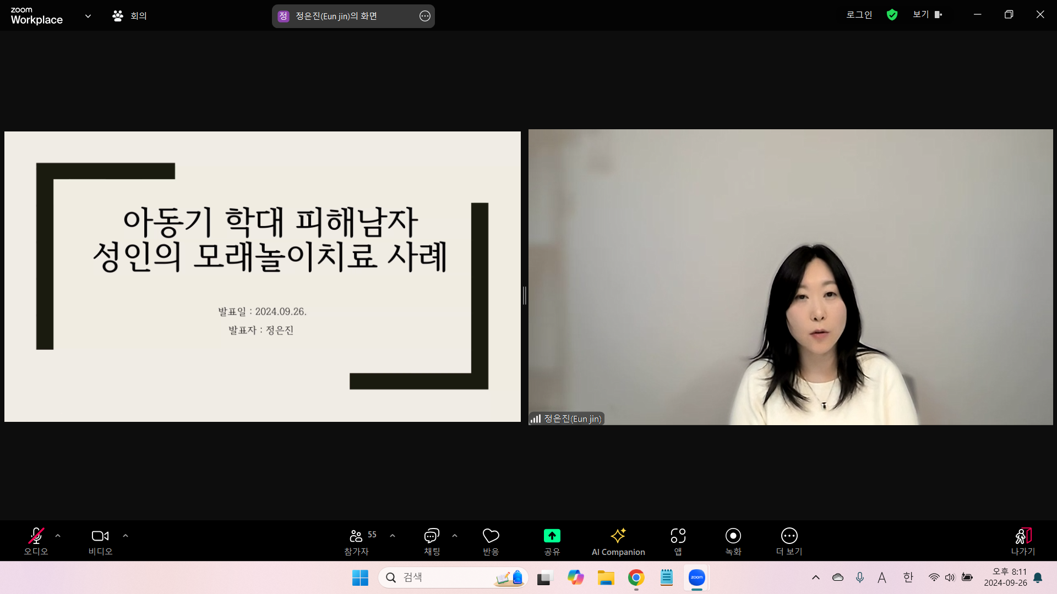Click the 로그인 sign-in link
1057x594 pixels.
[859, 15]
